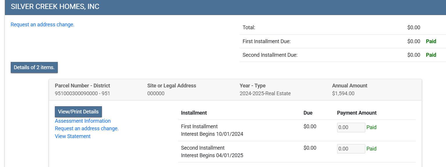Image resolution: width=446 pixels, height=167 pixels.
Task: Click the First Installment payment amount field
Action: [x=351, y=127]
